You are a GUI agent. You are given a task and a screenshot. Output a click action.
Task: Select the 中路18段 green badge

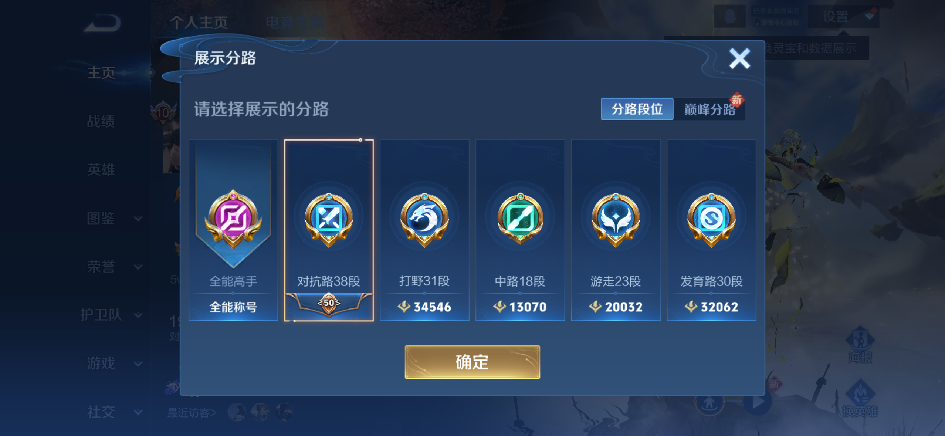coord(520,220)
